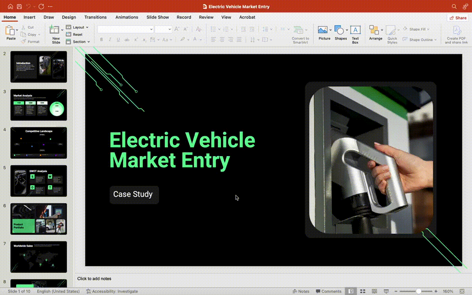Click the Share button

457,17
